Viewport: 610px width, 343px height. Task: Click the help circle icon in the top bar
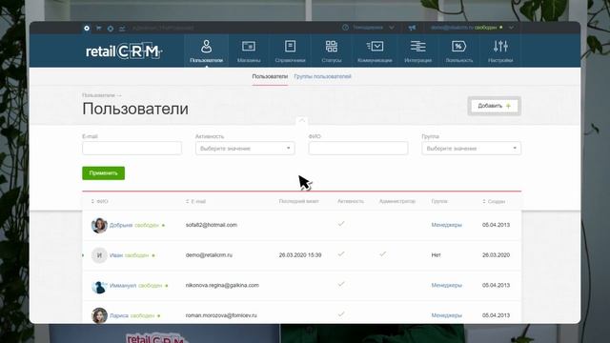point(345,28)
